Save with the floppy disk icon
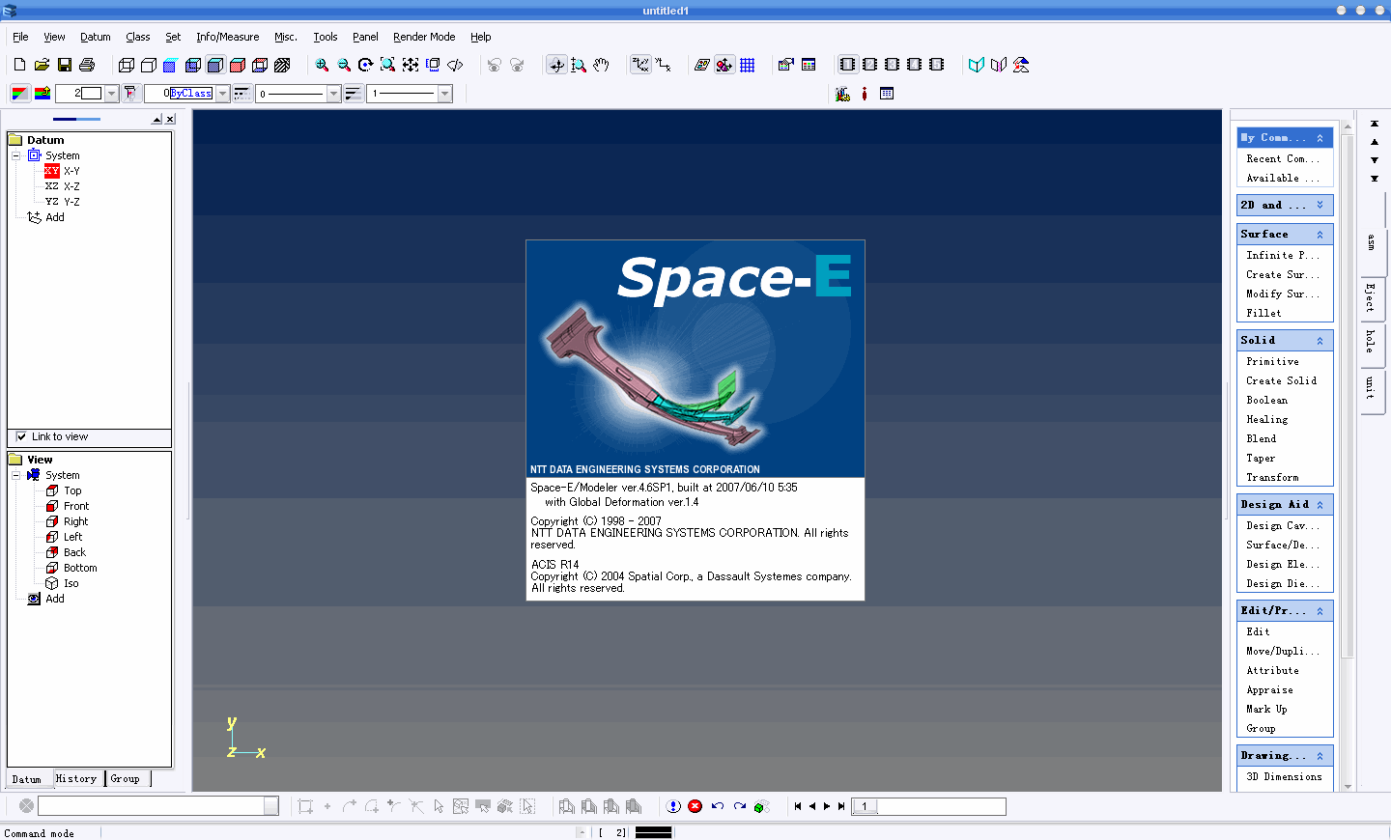1391x840 pixels. point(65,65)
